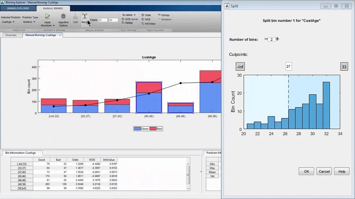Switch to BINNING EXPLORER ribbon tab
Screen dimensions: 355x199
18,8
